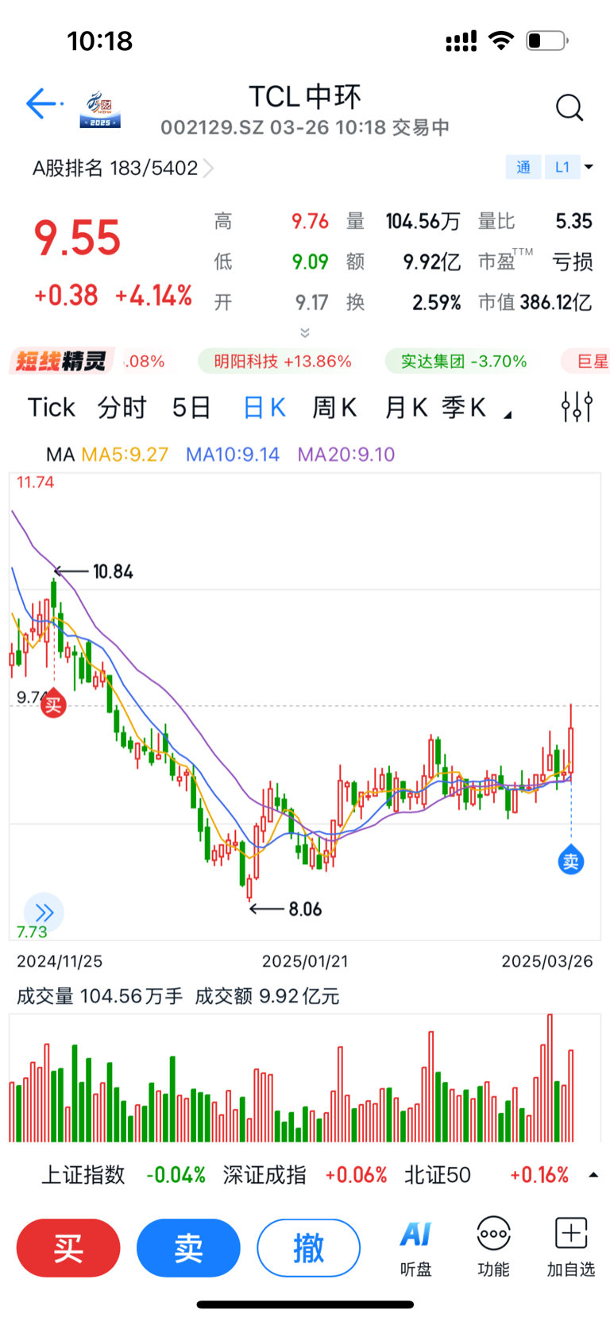Image resolution: width=610 pixels, height=1322 pixels.
Task: Open 短线精灵 banner
Action: click(x=62, y=362)
